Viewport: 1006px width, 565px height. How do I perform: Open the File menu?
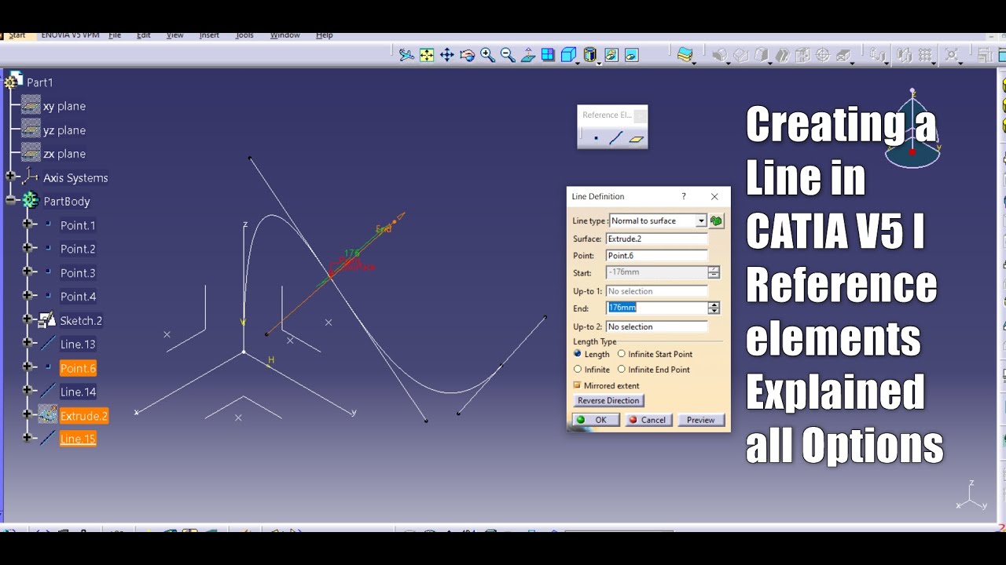tap(115, 35)
